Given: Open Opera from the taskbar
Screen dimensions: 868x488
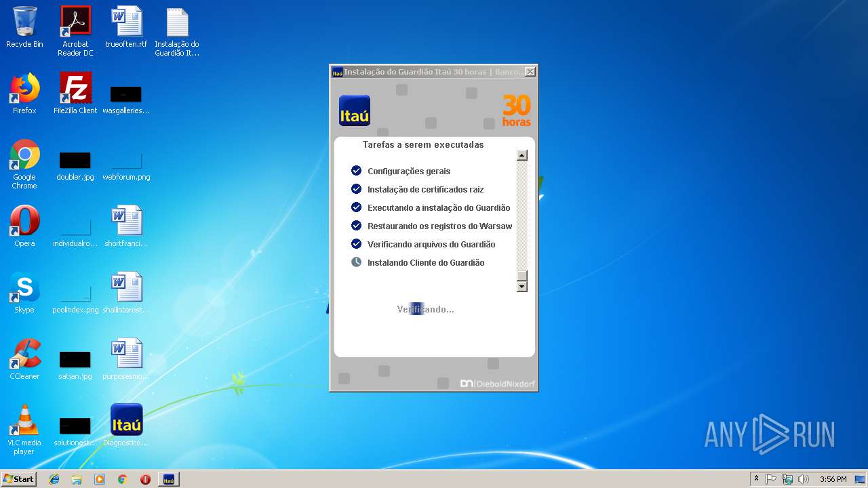Looking at the screenshot, I should click(x=145, y=479).
